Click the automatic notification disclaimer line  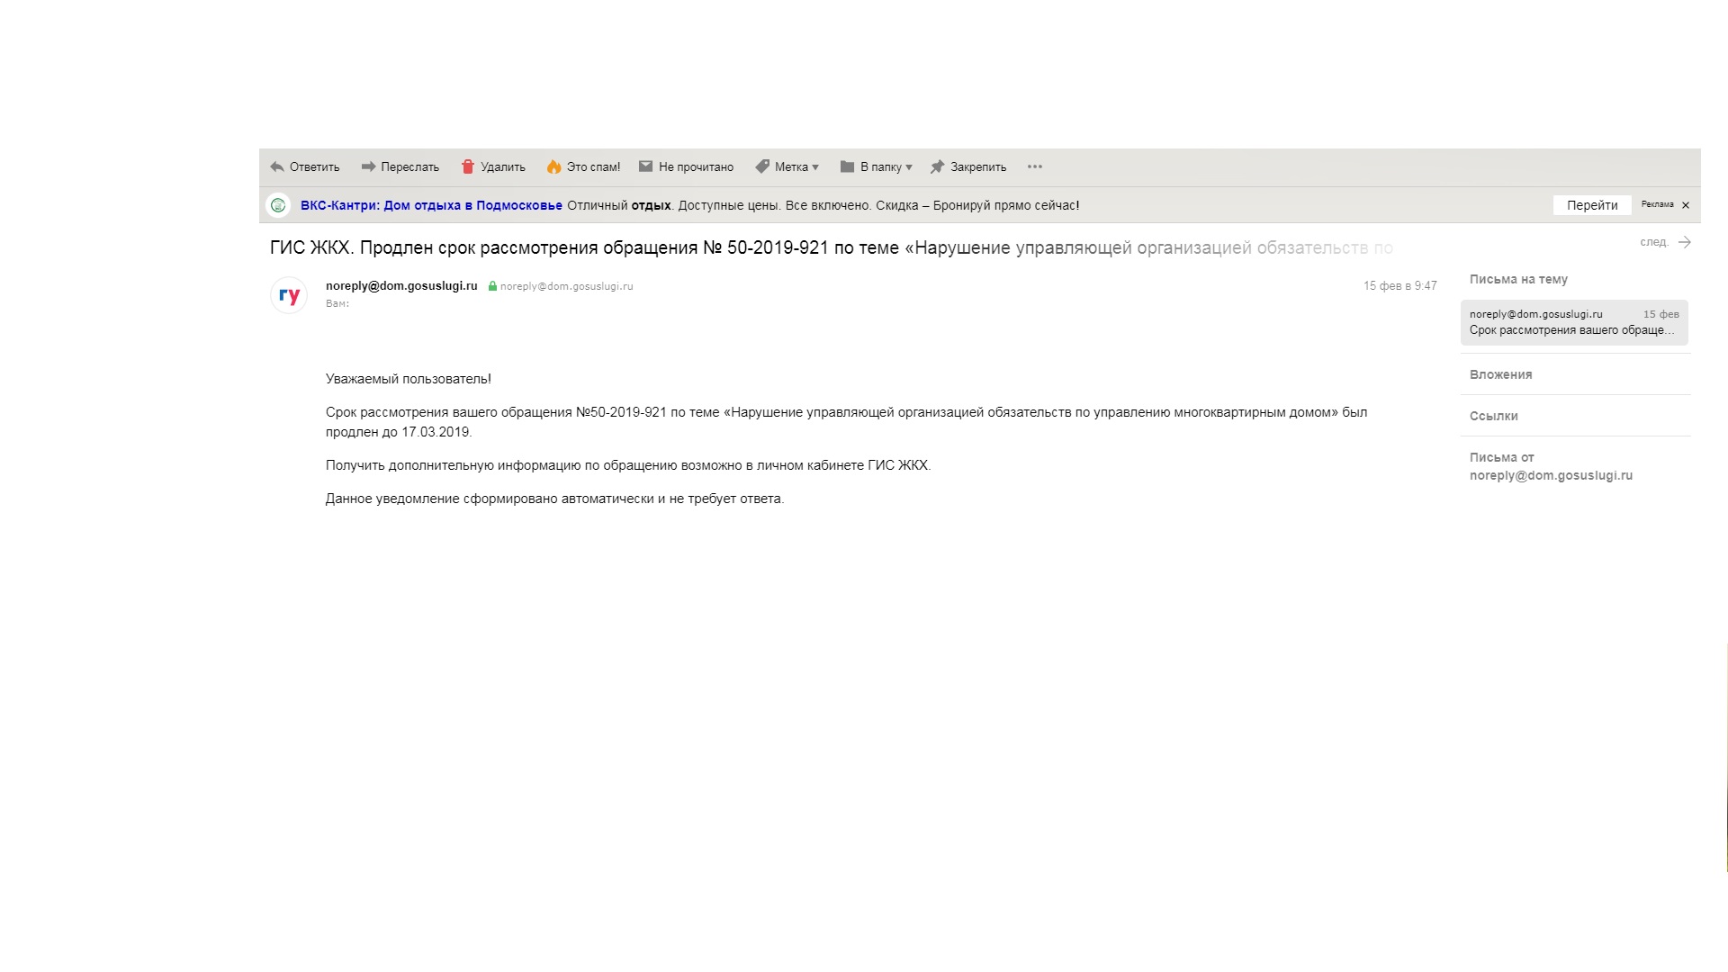(x=554, y=499)
